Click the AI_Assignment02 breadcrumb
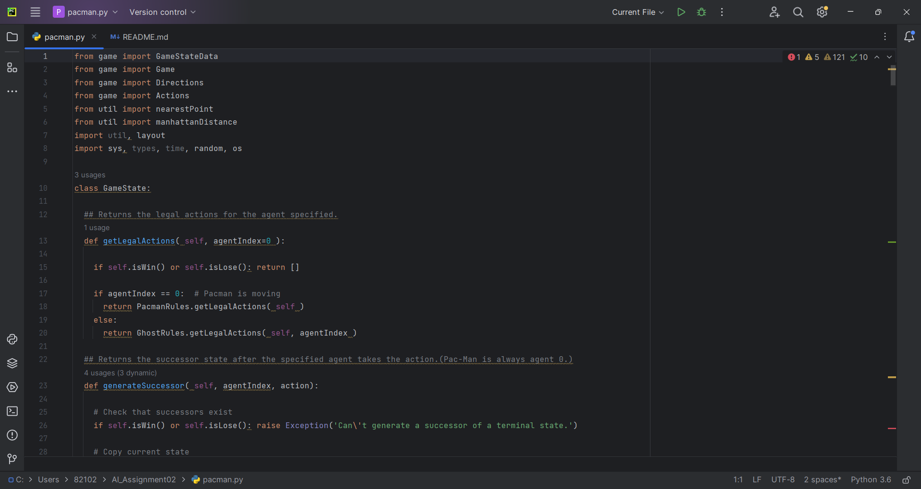 (144, 480)
